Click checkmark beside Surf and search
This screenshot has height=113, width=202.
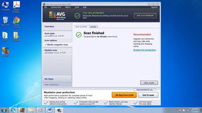[x=136, y=103]
